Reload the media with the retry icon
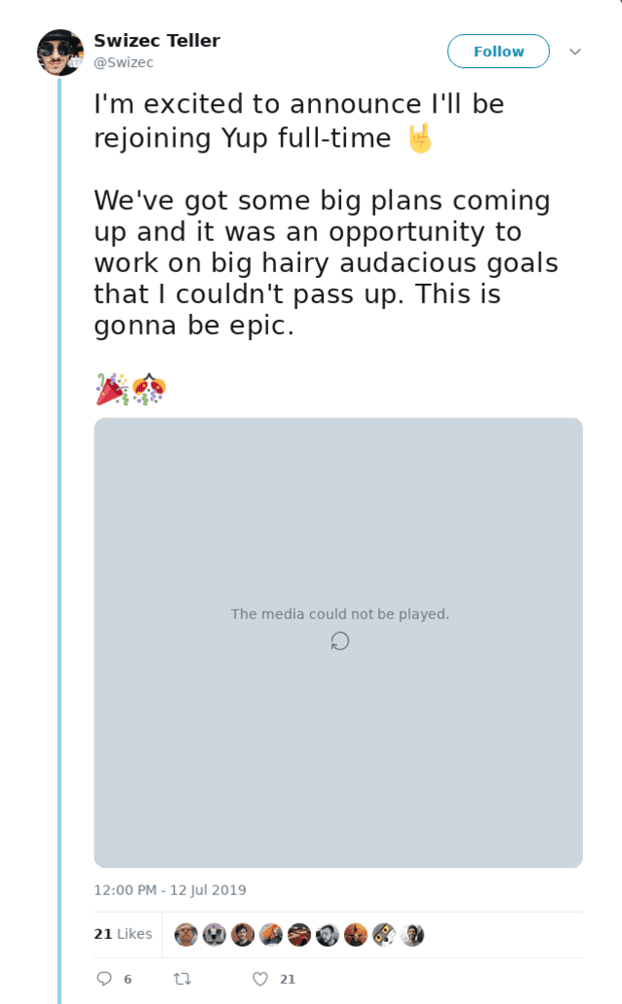This screenshot has width=622, height=1004. [340, 640]
